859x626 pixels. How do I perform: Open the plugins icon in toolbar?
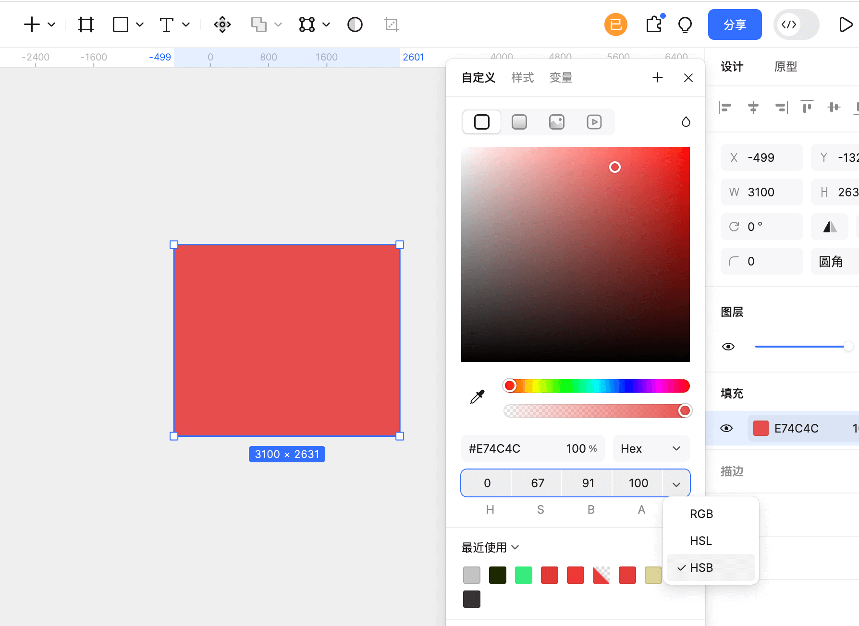click(x=654, y=24)
